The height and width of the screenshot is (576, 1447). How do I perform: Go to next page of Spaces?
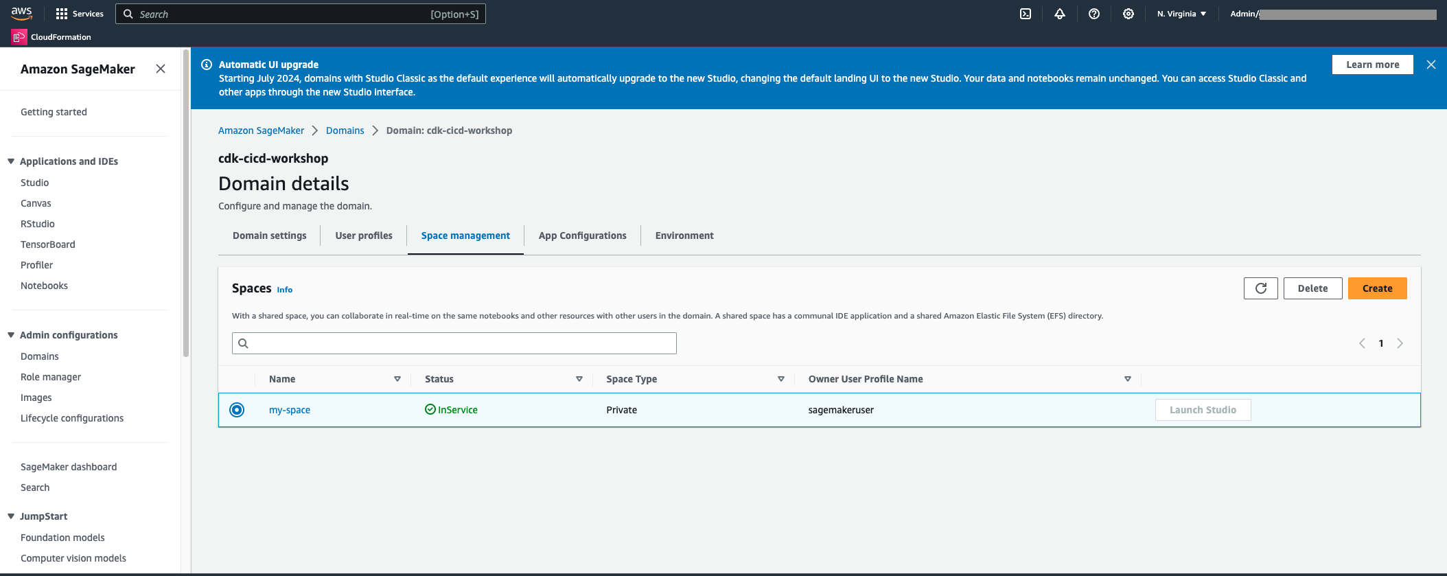pyautogui.click(x=1400, y=343)
